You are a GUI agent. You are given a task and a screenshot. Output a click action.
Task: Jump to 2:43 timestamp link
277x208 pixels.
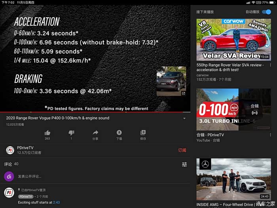click(56, 202)
